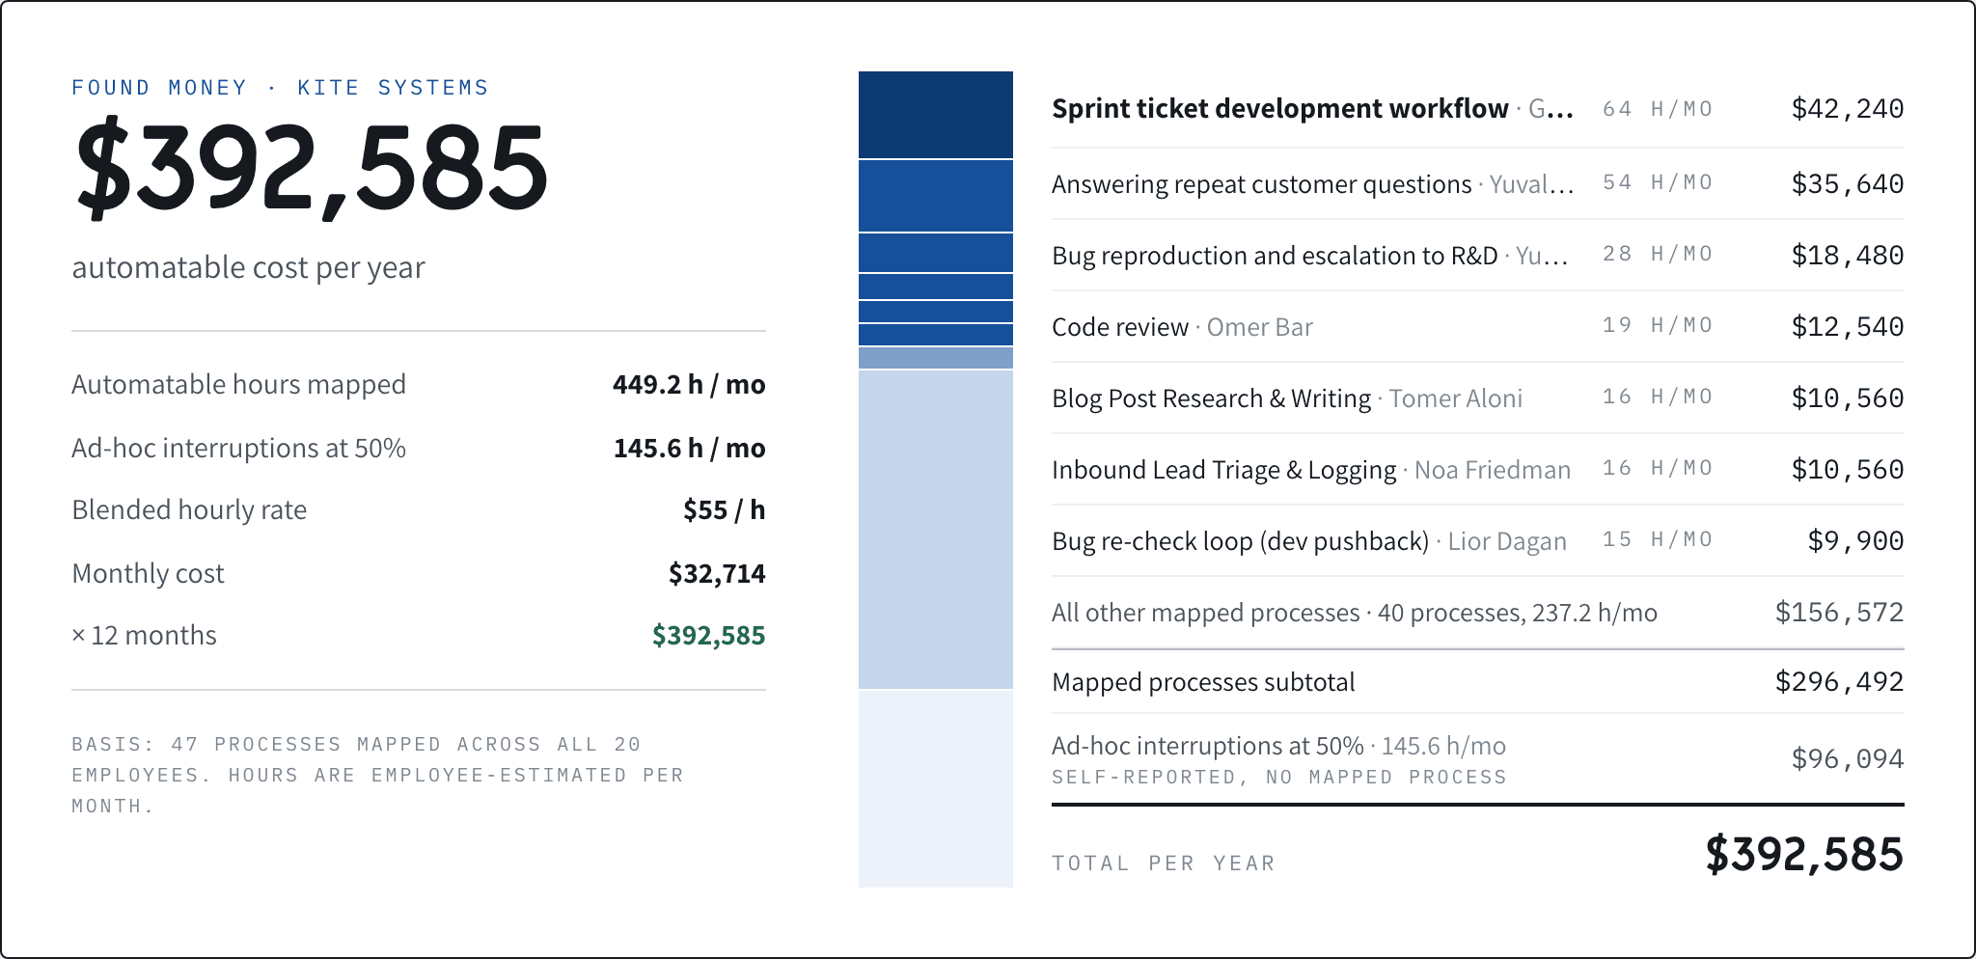Select the Code review · Omer Bar row
1976x959 pixels.
coord(1478,326)
